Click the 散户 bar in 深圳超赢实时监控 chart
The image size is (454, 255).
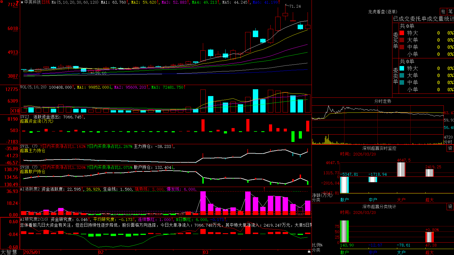tap(344, 185)
